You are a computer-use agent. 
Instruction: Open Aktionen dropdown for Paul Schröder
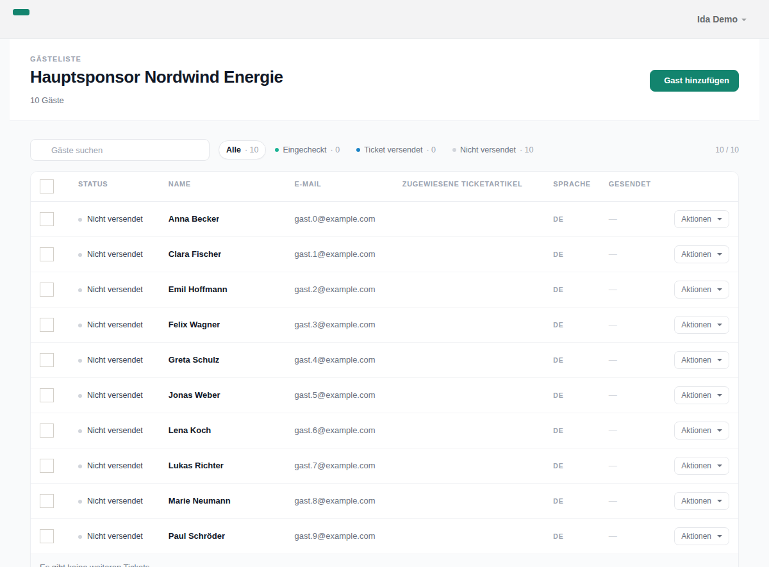click(702, 536)
